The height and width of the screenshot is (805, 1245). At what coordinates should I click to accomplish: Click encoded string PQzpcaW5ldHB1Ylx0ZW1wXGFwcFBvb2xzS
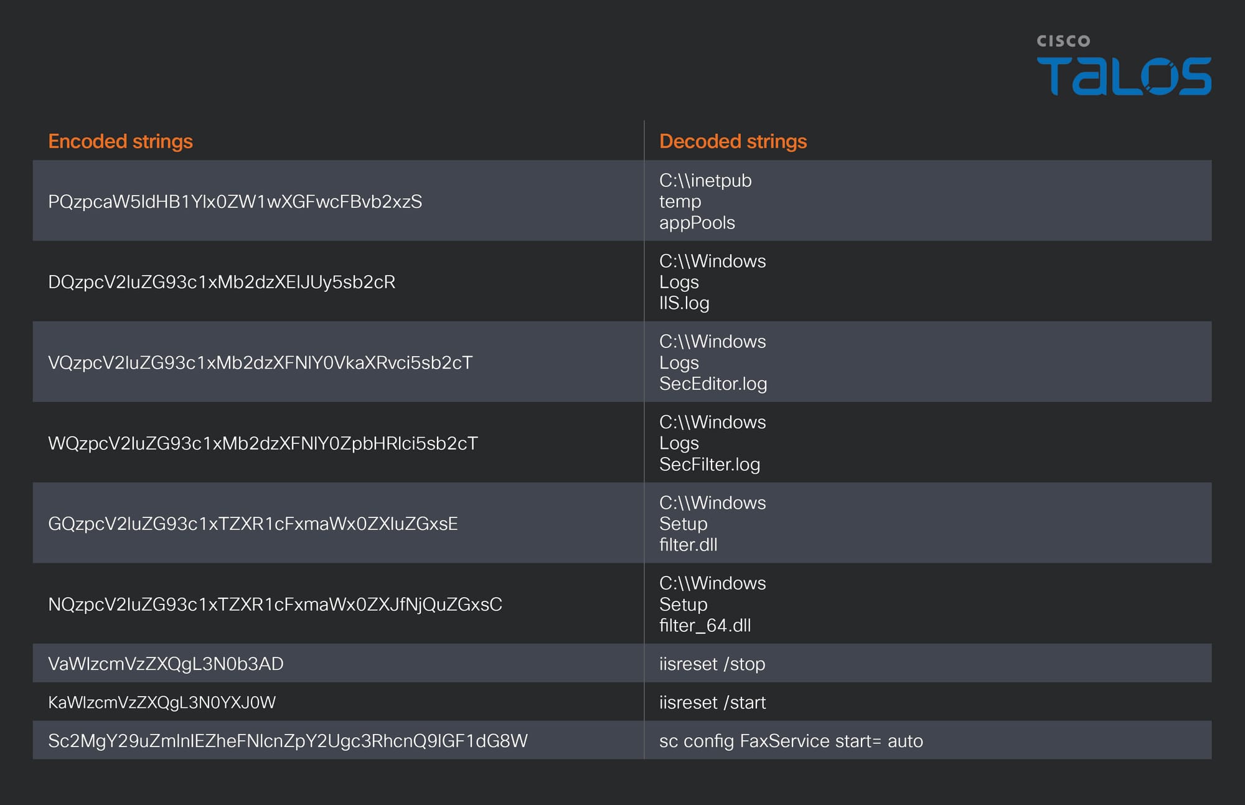235,202
